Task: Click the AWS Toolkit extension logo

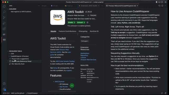Action: click(58, 17)
